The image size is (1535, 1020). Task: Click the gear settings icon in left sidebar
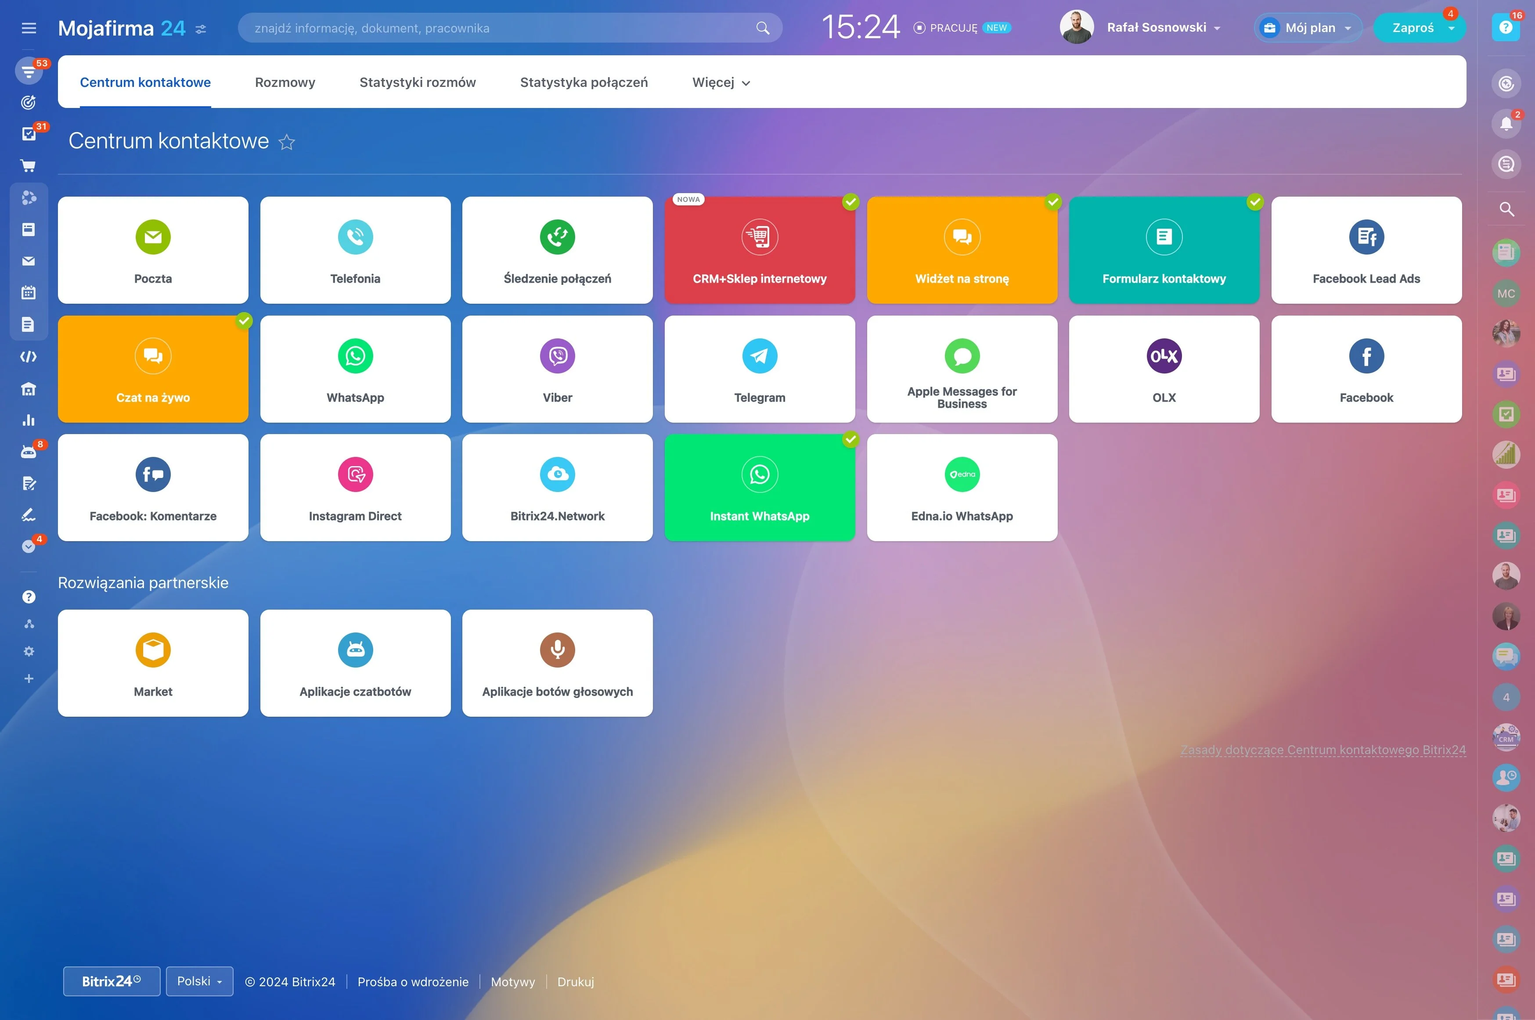point(29,651)
